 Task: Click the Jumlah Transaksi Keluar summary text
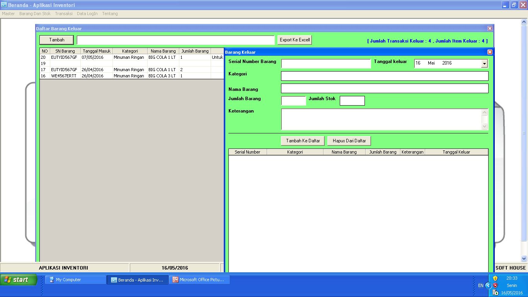click(x=427, y=41)
